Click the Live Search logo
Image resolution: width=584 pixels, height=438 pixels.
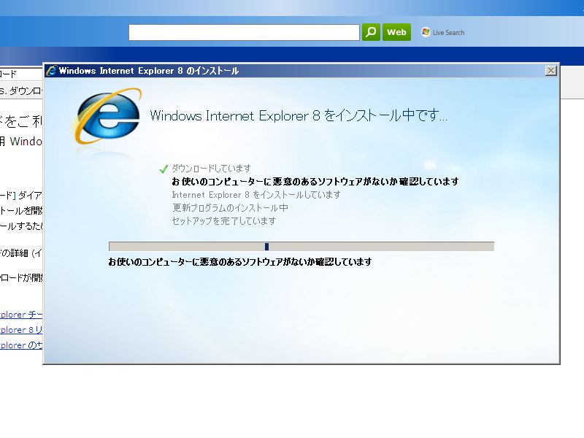pos(443,32)
